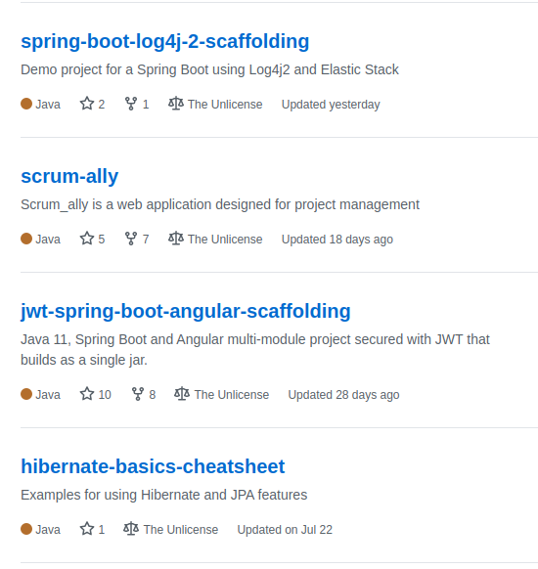Click license scale icon of jwt-spring-boot-angular-scaffolding
538x569 pixels.
pyautogui.click(x=182, y=394)
